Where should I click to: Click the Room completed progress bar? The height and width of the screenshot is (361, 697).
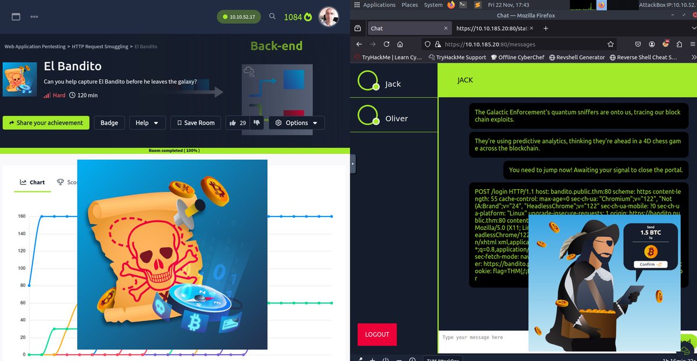(174, 150)
